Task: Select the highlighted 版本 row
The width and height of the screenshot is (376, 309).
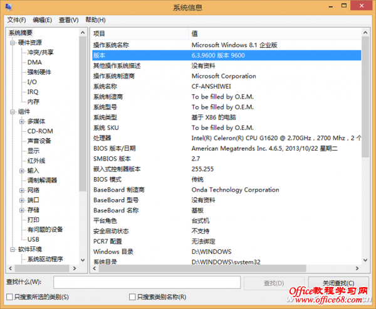Action: click(x=227, y=55)
